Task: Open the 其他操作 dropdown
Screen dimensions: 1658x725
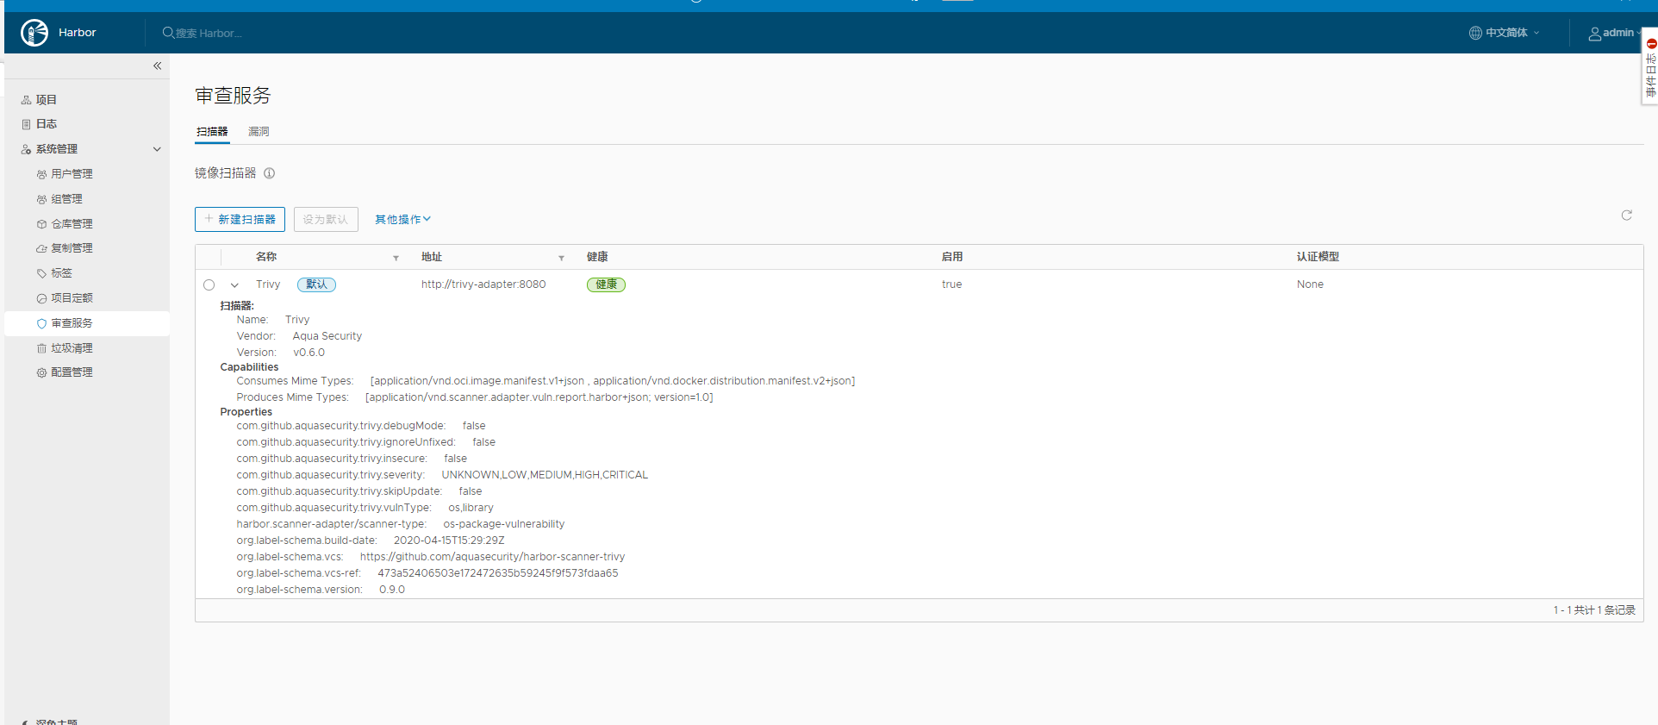Action: (402, 220)
